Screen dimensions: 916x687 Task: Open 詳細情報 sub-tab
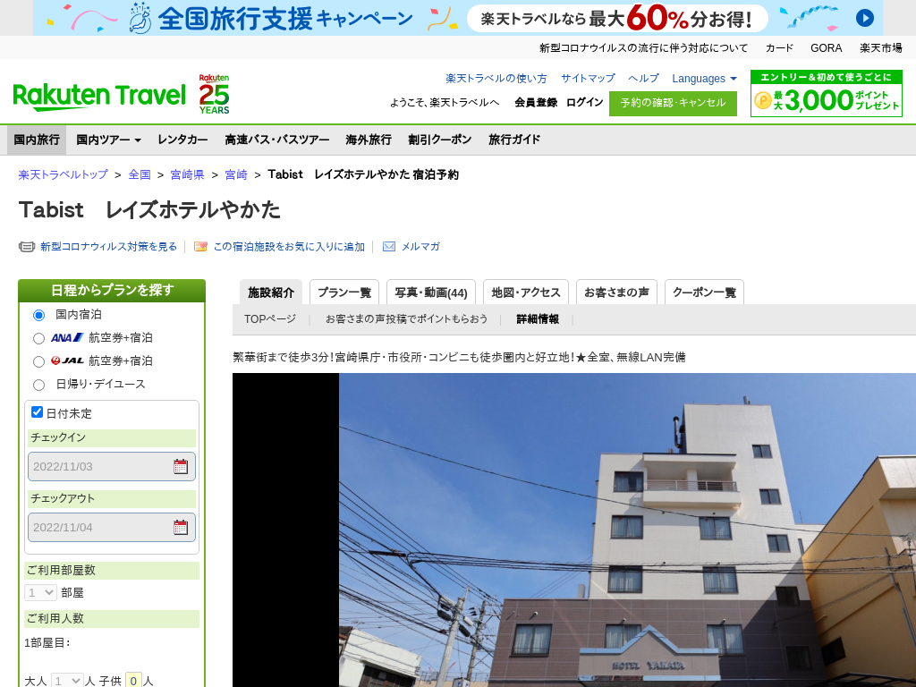(538, 319)
